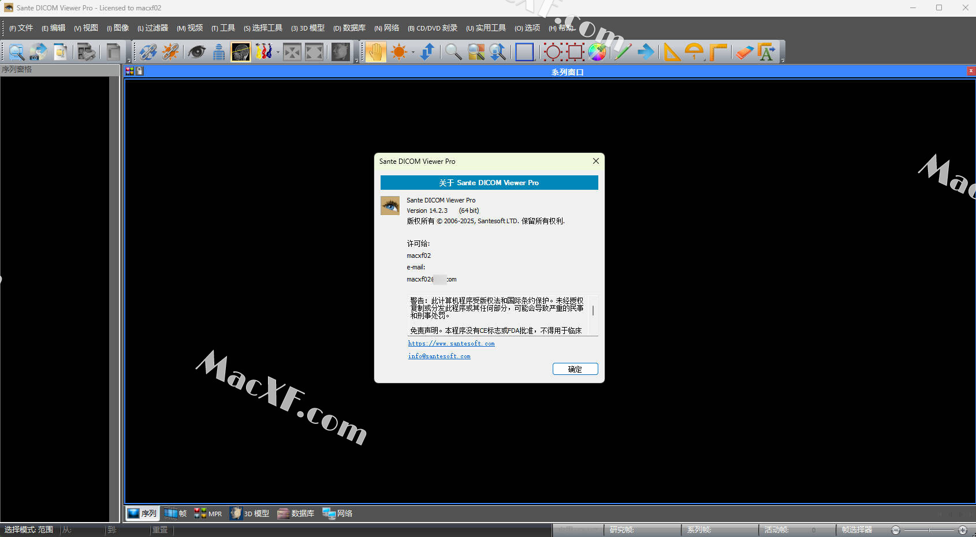Toggle the head scan reference line icon
This screenshot has height=537, width=976.
coord(241,52)
